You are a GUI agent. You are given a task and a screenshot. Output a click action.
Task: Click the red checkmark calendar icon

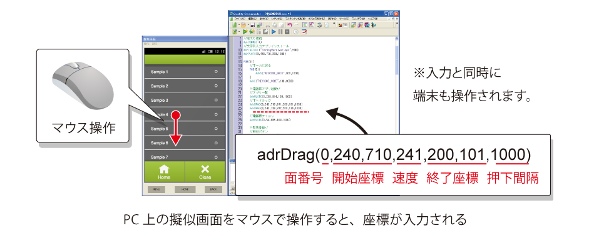click(304, 32)
